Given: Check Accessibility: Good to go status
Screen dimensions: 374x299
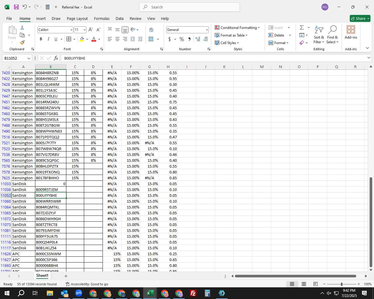Looking at the screenshot, I should [x=87, y=284].
